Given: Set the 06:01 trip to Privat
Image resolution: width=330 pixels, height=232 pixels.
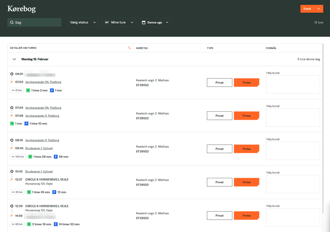Looking at the screenshot, I should pos(219,83).
